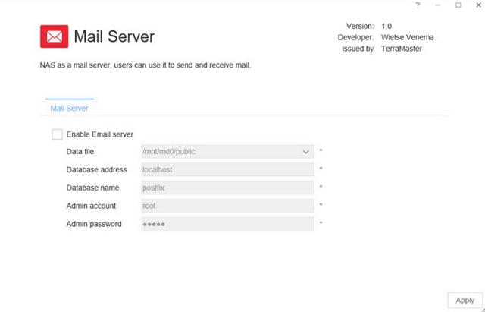Click the version value '1.0'

(386, 26)
